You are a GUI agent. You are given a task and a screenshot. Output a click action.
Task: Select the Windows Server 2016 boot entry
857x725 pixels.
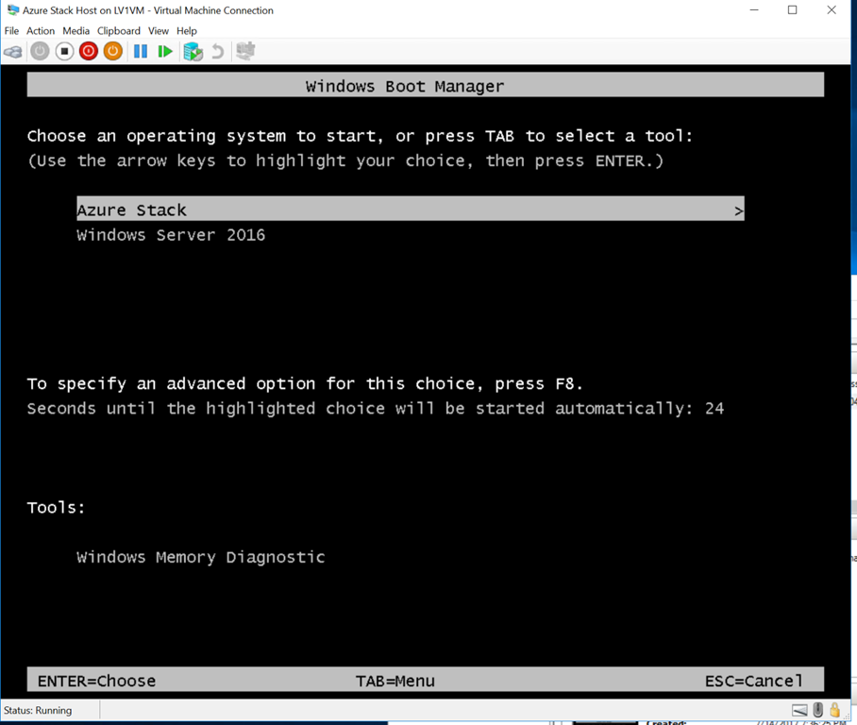(x=171, y=235)
